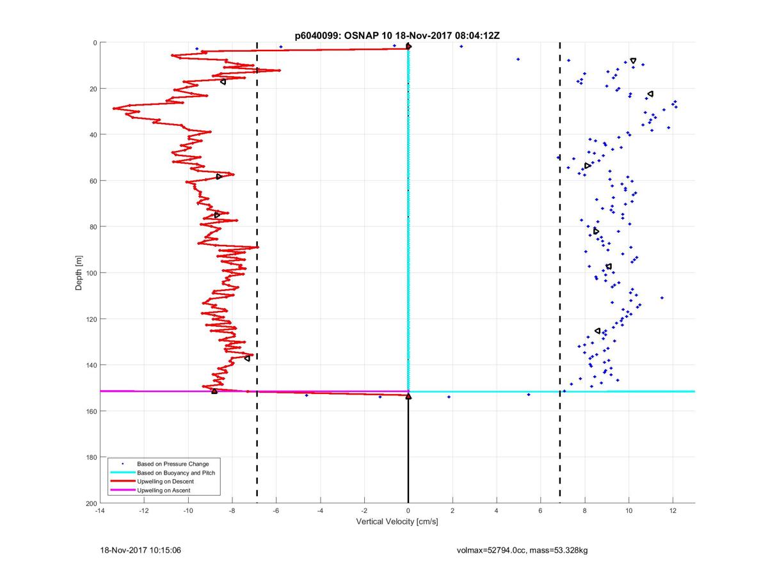Screen dimensions: 768x566
Task: Click velocity-axis tick label '10'
Action: point(629,511)
